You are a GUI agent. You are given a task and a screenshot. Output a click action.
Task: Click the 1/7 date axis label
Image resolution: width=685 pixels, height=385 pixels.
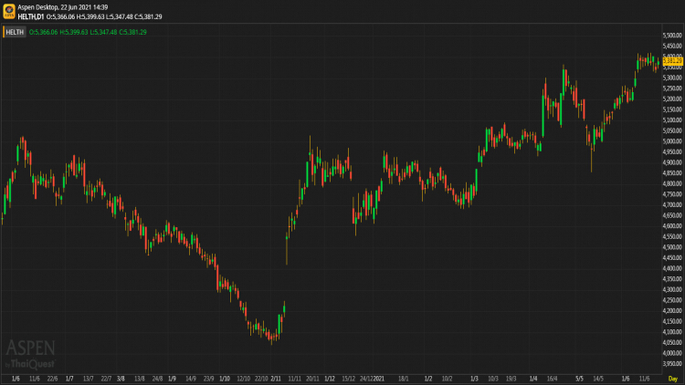pyautogui.click(x=69, y=379)
